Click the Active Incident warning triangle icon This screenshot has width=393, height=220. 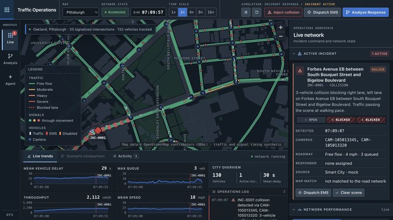(x=299, y=54)
